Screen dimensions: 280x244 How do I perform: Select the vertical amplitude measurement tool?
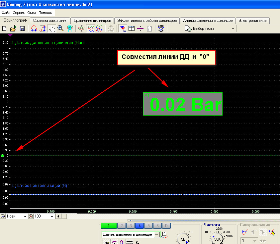[x=43, y=28]
